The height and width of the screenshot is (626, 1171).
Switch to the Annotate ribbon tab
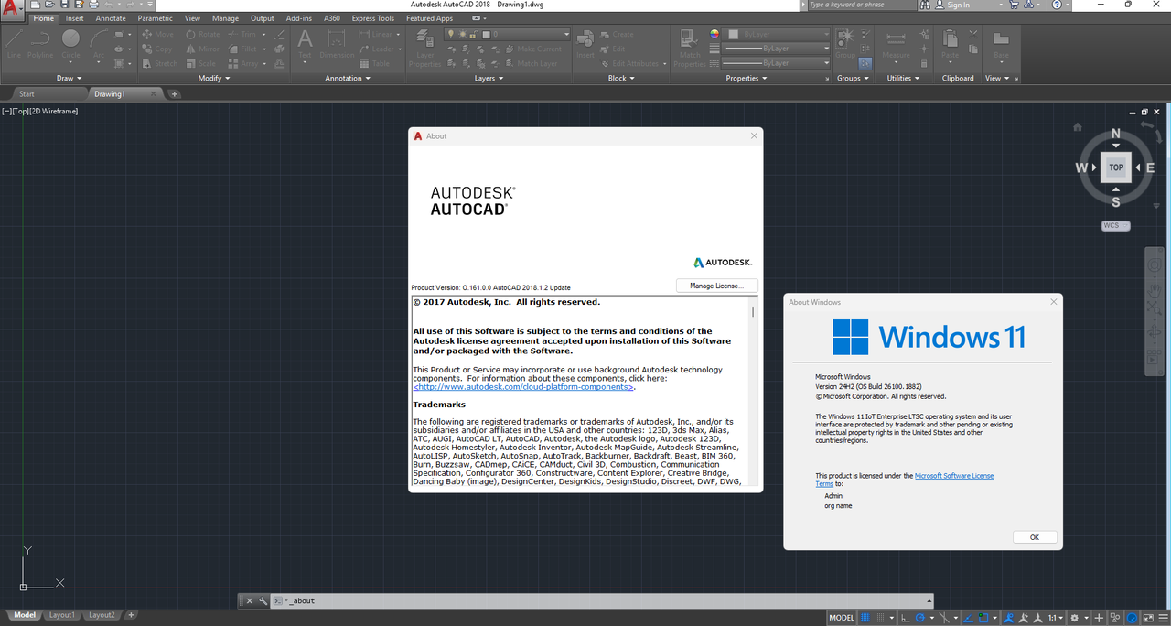111,18
